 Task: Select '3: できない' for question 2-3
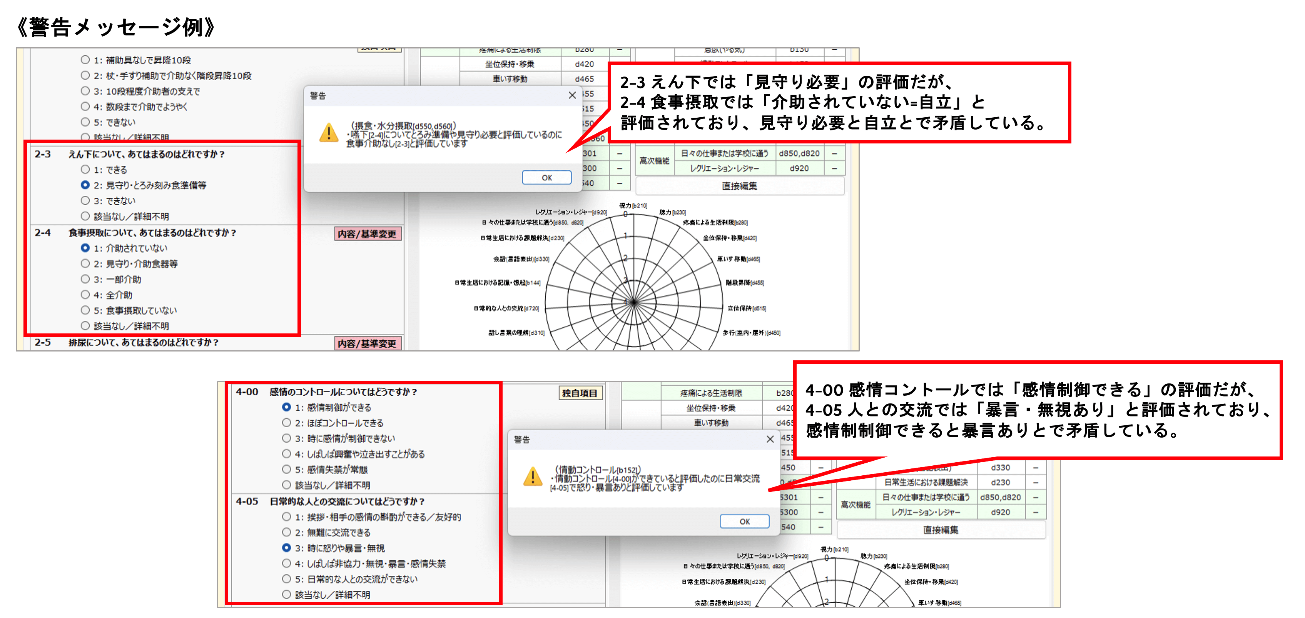(x=85, y=201)
